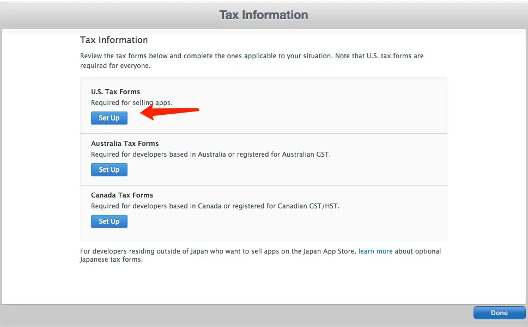Screen dimensions: 528x327
Task: Select the U.S. Tax Forms heading
Action: (116, 92)
